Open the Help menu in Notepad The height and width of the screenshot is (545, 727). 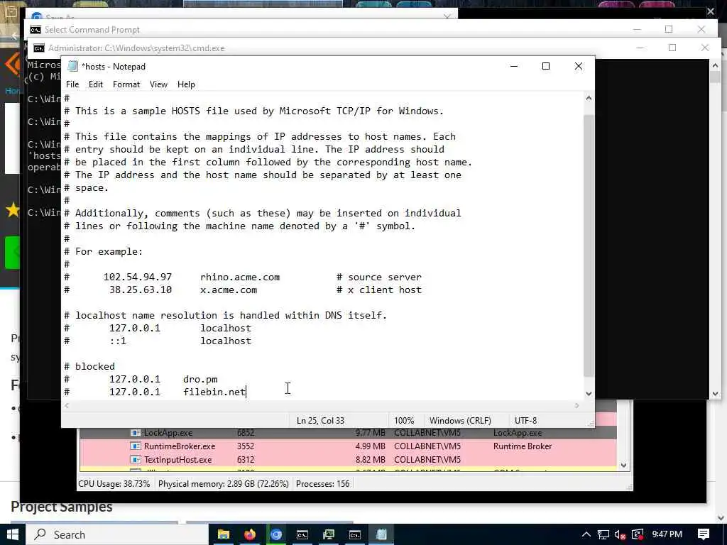click(x=186, y=84)
